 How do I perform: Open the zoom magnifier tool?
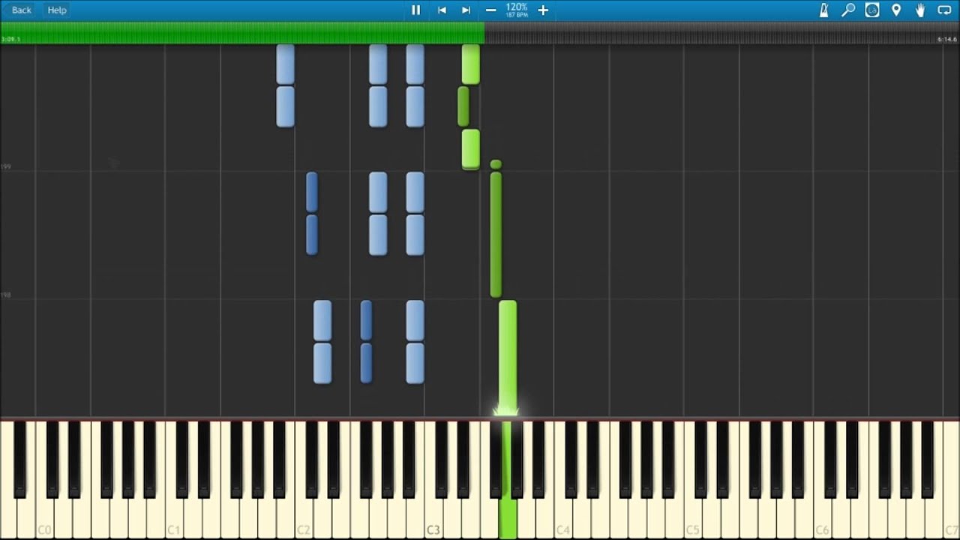tap(848, 10)
